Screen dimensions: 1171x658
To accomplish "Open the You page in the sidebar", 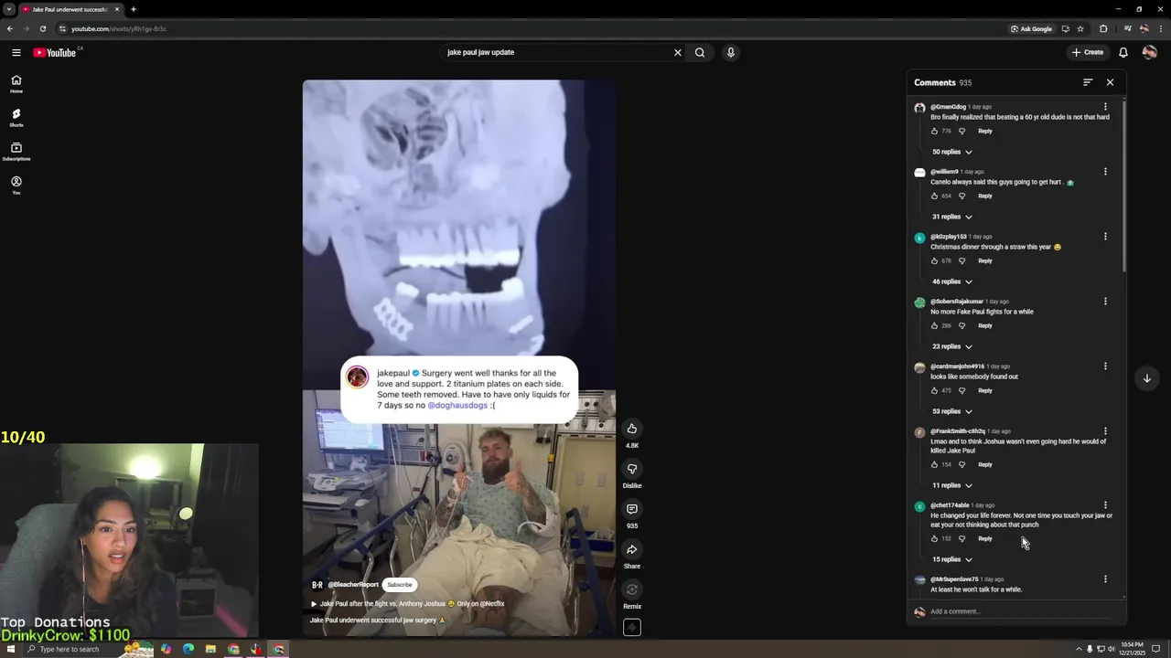I will [x=16, y=186].
